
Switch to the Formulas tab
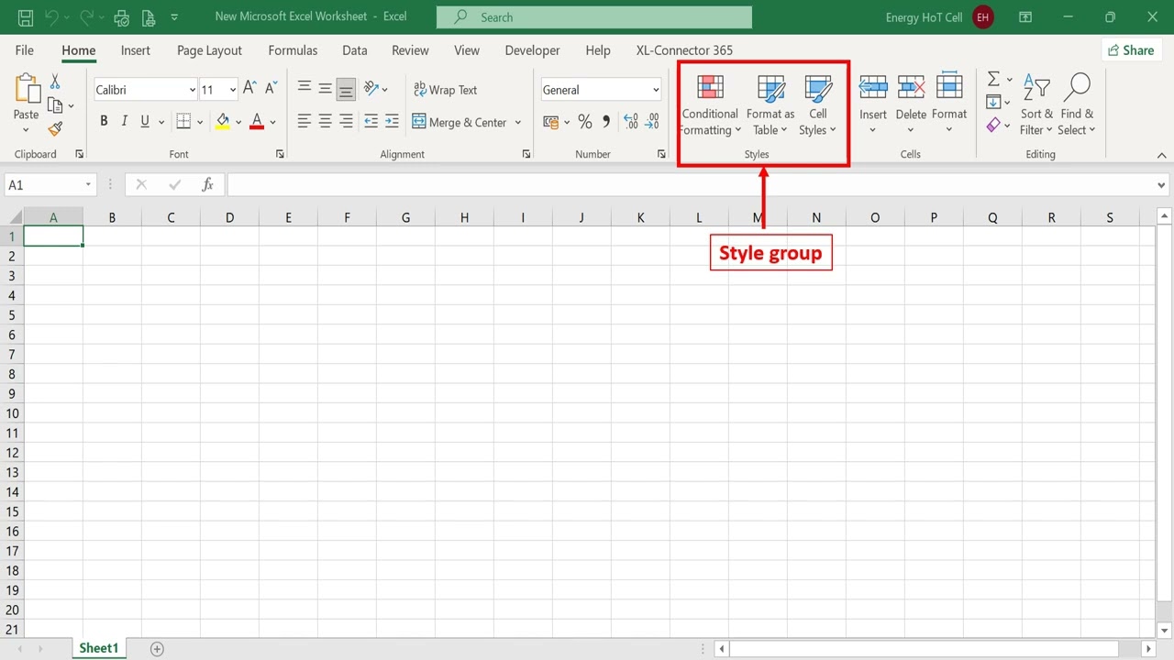293,50
